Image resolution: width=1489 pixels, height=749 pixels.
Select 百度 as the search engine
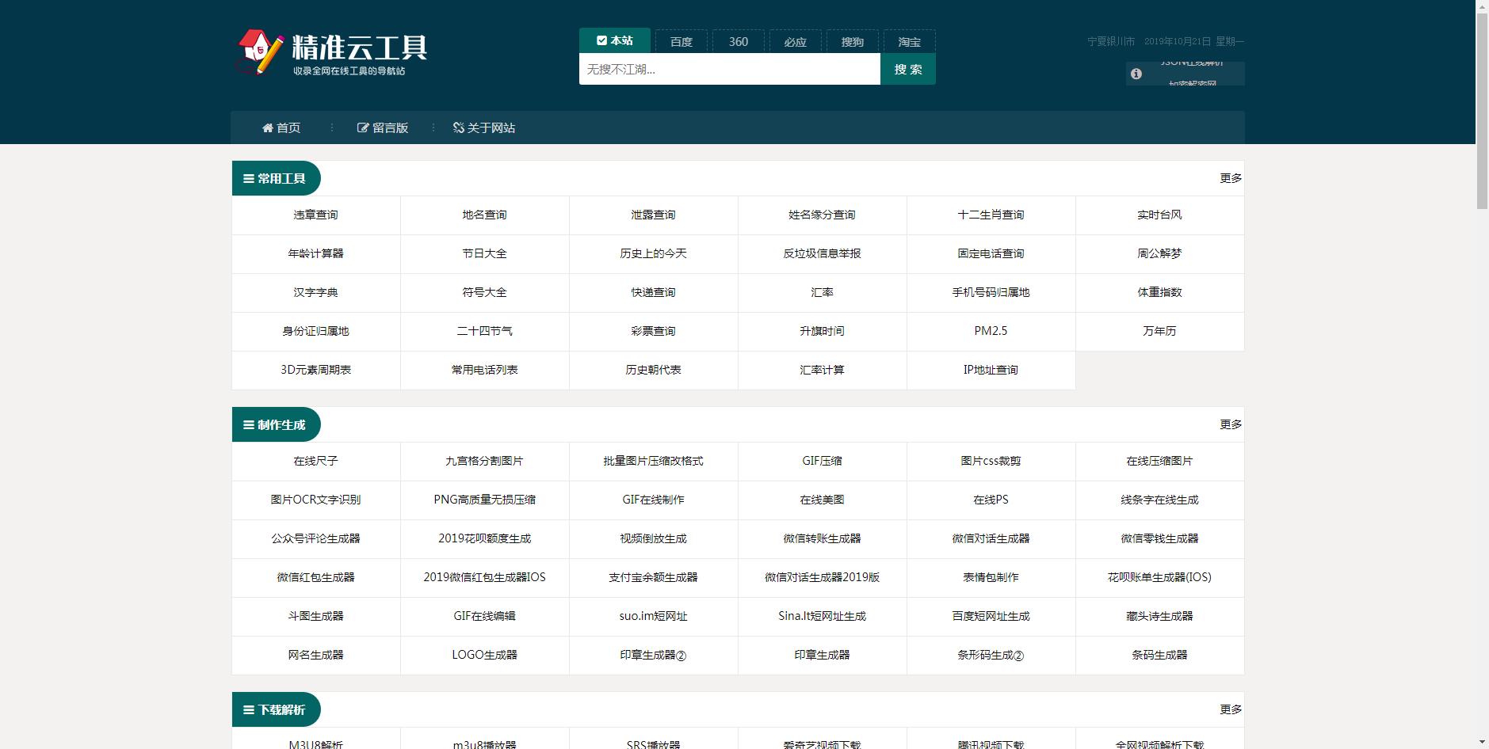tap(680, 40)
